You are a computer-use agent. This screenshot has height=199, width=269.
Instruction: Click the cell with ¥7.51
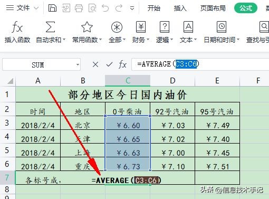[x=217, y=164]
